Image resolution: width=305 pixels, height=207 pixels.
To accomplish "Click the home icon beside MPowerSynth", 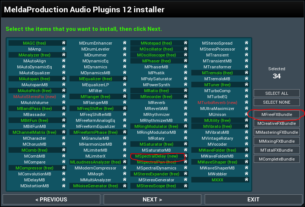I will click(185, 84).
